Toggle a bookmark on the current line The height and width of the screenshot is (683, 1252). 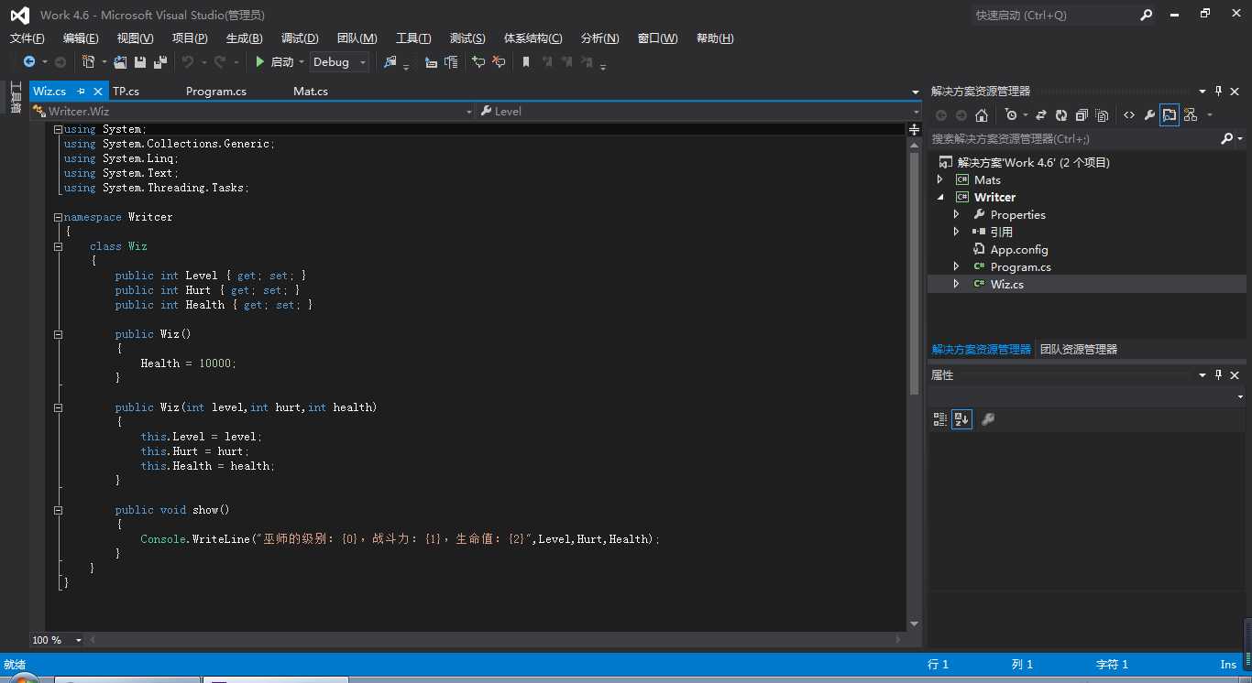click(x=526, y=62)
